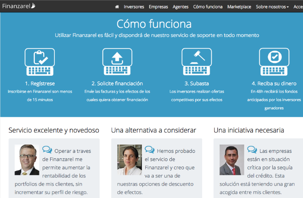
Task: Click the '3. Subasta' heading
Action: 196,84
